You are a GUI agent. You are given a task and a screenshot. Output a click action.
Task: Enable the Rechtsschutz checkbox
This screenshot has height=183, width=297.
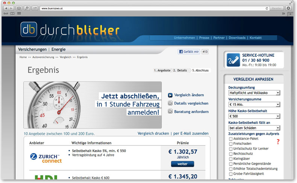pos(230,154)
